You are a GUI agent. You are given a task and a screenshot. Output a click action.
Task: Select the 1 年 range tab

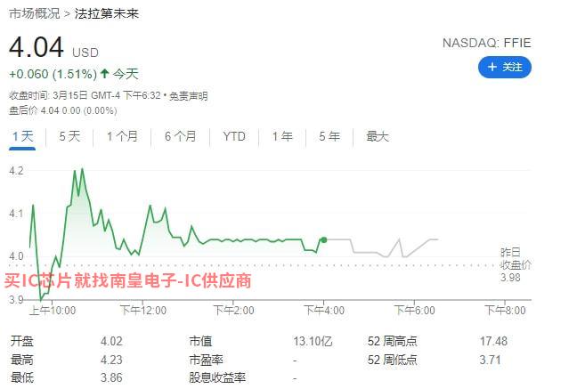click(282, 136)
